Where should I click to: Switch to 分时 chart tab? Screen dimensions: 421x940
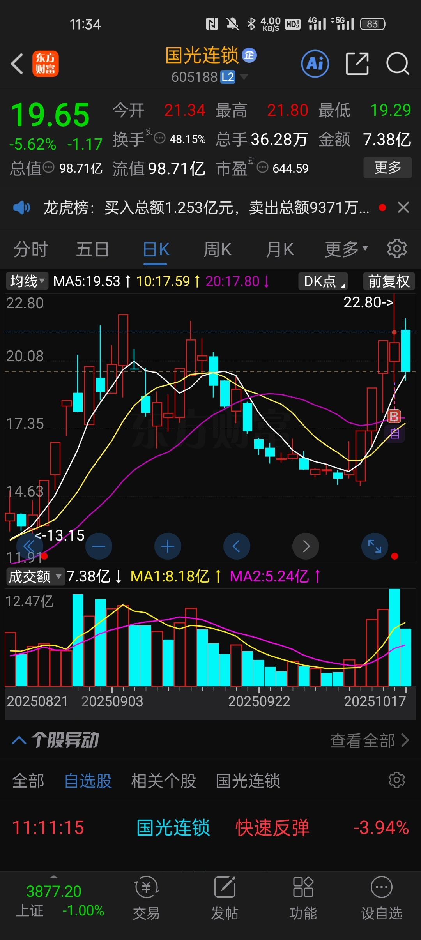(30, 249)
